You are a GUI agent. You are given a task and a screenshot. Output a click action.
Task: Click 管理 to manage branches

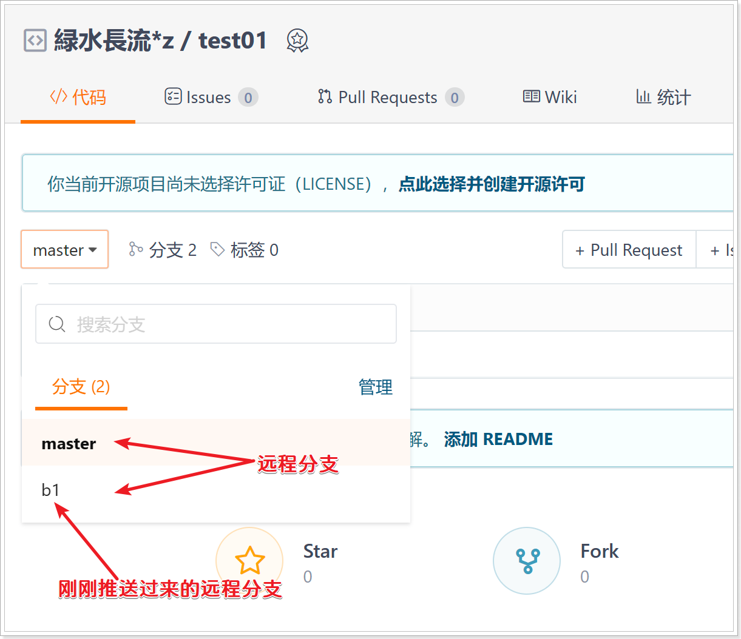375,387
